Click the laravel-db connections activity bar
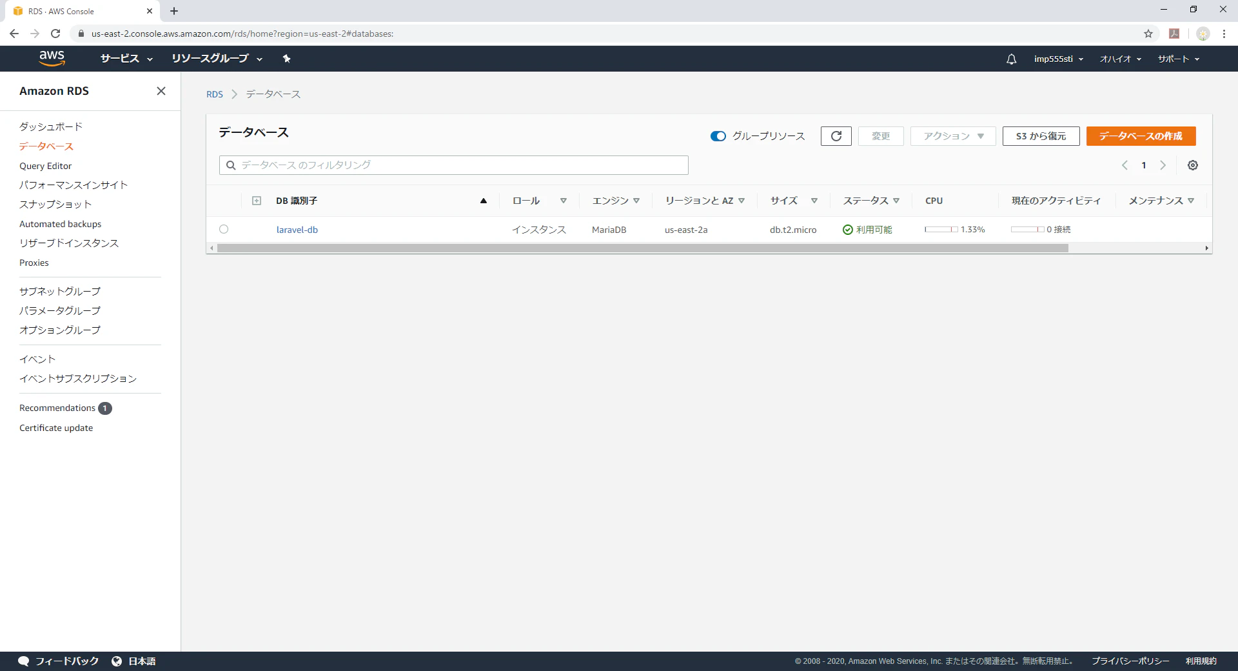This screenshot has width=1238, height=671. click(1028, 229)
